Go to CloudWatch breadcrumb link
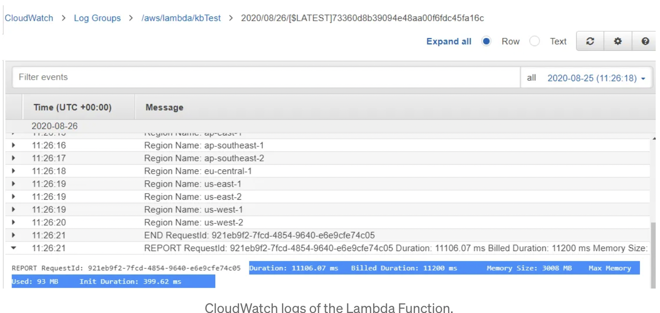This screenshot has width=660, height=313. (x=29, y=18)
